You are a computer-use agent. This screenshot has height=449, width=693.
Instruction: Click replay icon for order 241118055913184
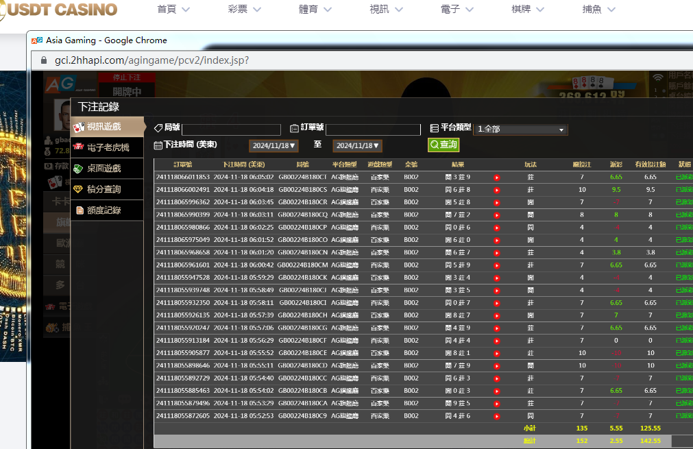pos(496,341)
